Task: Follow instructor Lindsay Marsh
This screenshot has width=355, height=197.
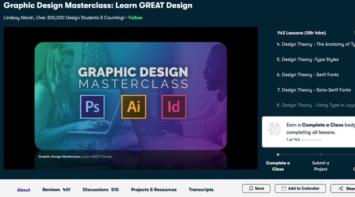Action: tap(135, 18)
